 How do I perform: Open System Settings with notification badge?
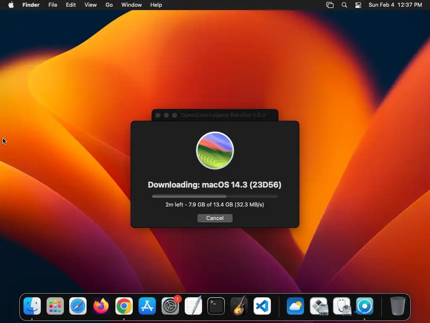click(170, 306)
